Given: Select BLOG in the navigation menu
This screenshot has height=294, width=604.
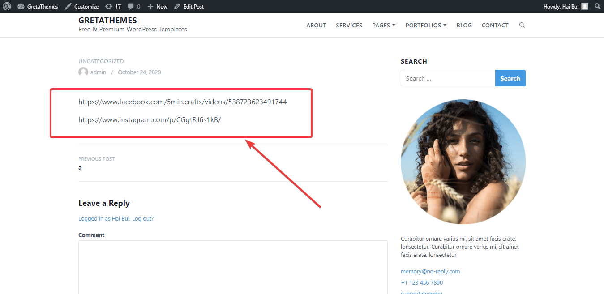Looking at the screenshot, I should 464,25.
